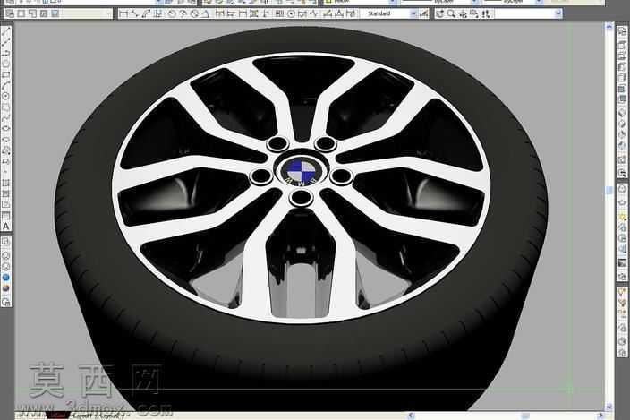Click the horizontal scrollbar left arrow
The image size is (630, 420).
click(411, 416)
